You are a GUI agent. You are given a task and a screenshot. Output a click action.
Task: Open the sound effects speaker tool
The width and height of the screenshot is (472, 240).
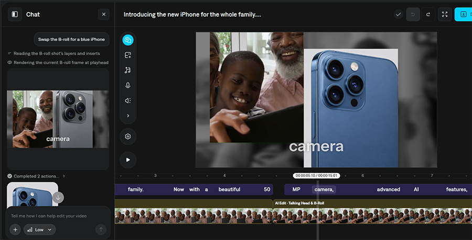click(128, 100)
